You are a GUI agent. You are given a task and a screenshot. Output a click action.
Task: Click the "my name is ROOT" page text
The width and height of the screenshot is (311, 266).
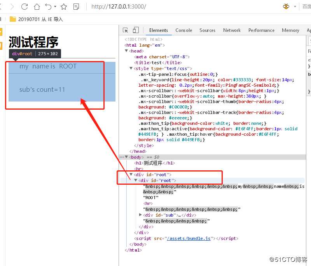click(48, 66)
